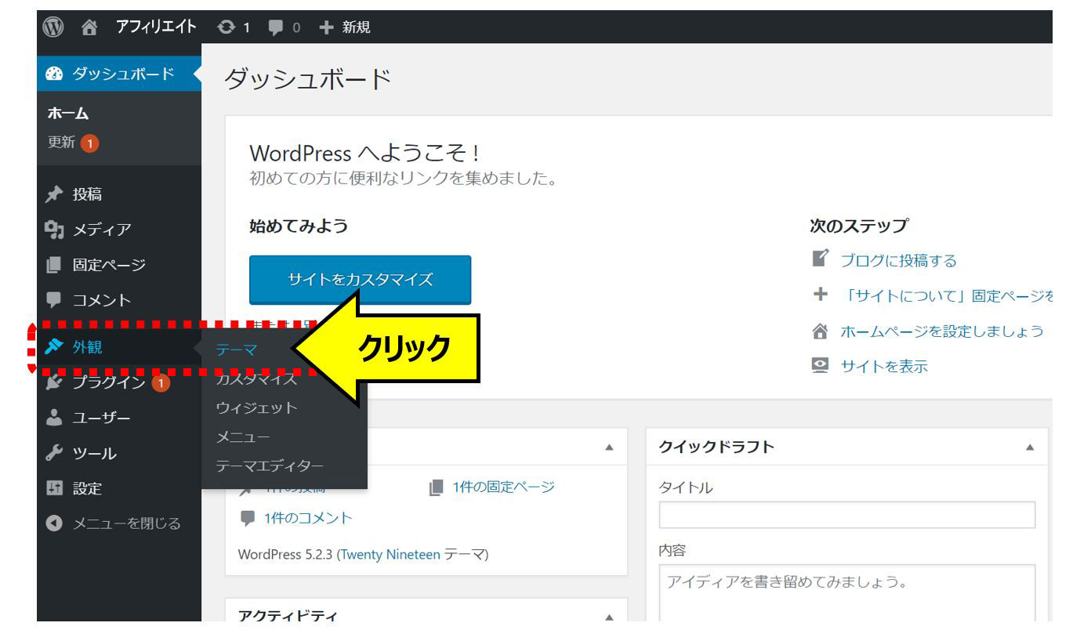Viewport: 1073px width, 630px height.
Task: Click the アフィリエイト site name in admin bar
Action: click(155, 27)
